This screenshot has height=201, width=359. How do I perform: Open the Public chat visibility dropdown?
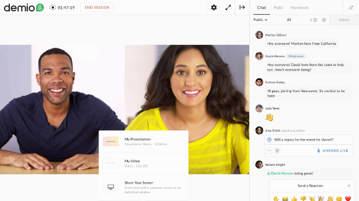(261, 20)
